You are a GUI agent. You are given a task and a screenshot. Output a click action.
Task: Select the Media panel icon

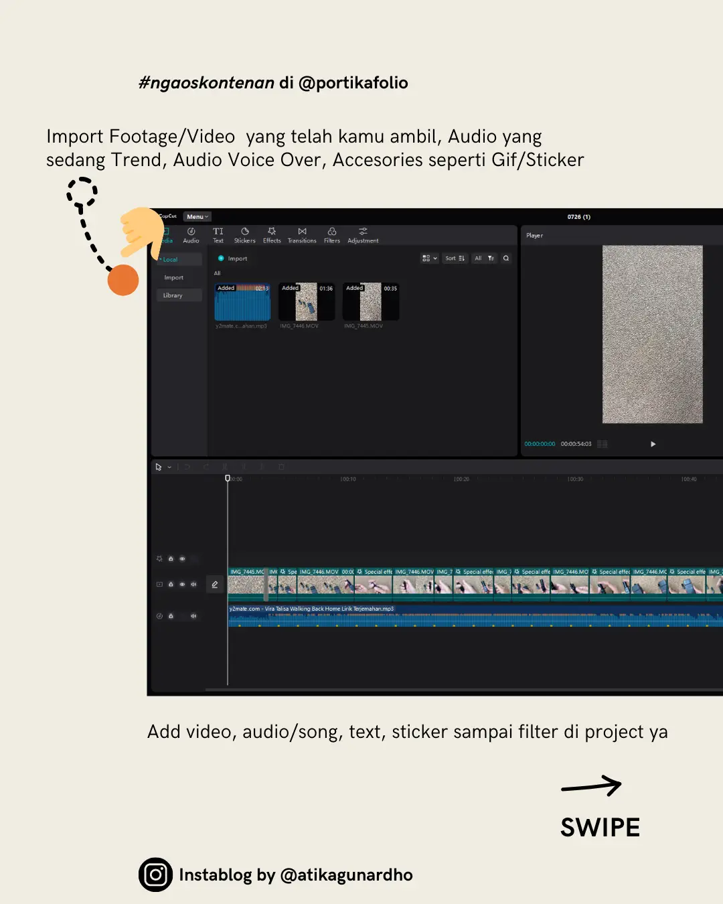coord(165,236)
